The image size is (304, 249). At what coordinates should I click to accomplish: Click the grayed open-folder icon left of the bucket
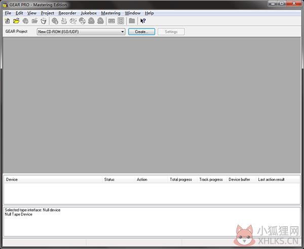(34, 21)
